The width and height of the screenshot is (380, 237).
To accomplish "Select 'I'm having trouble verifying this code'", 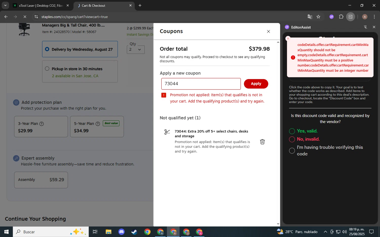I will click(292, 151).
